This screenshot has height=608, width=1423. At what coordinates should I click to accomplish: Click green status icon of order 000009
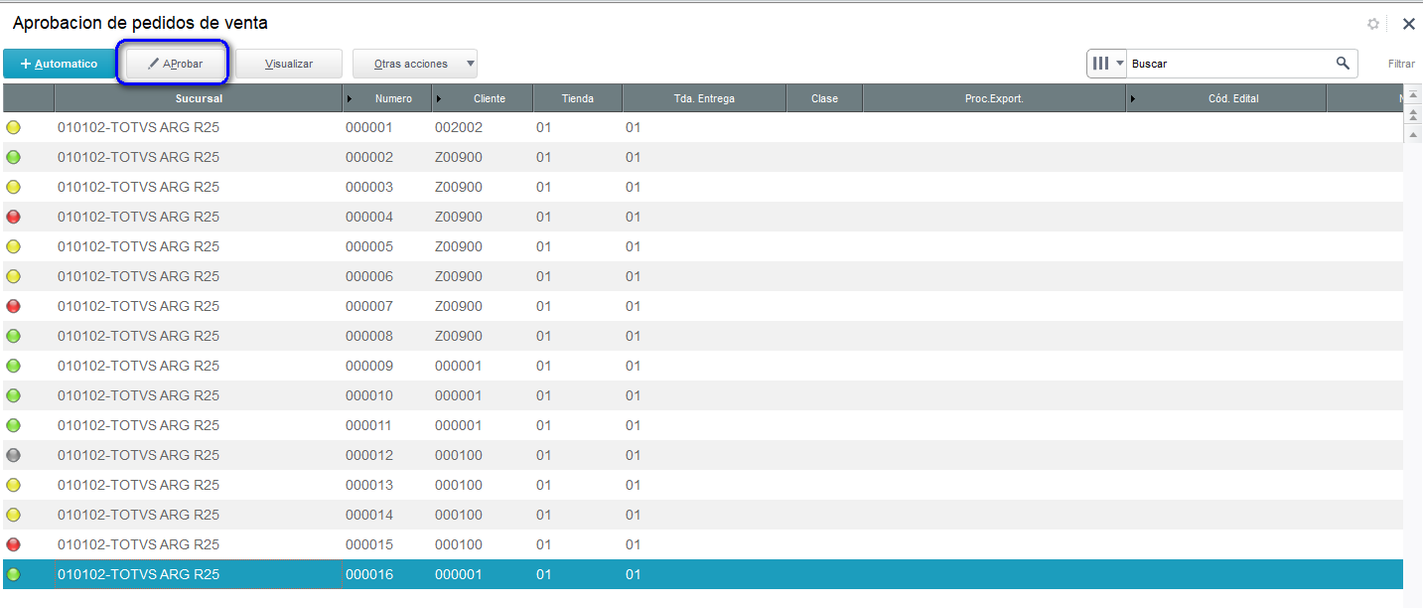click(x=13, y=366)
